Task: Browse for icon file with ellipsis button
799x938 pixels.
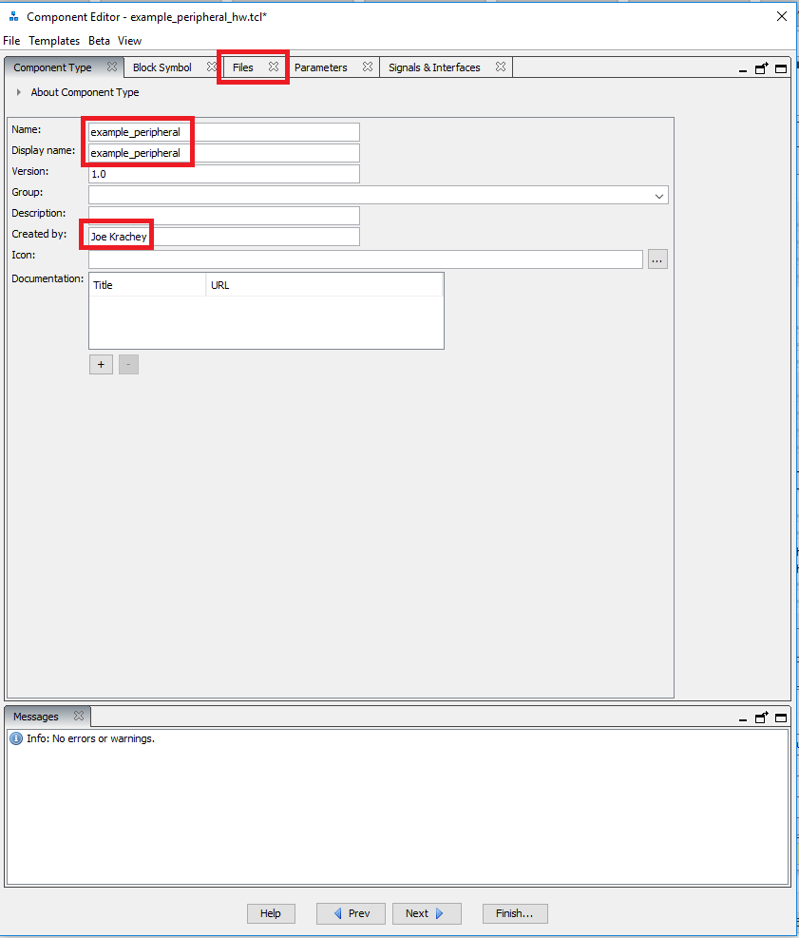Action: coord(657,259)
